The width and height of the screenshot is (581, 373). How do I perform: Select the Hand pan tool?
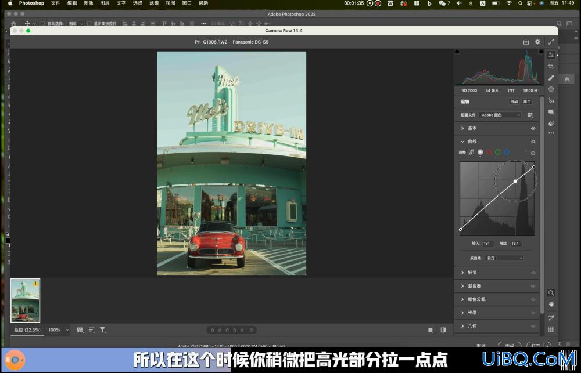[x=551, y=304]
